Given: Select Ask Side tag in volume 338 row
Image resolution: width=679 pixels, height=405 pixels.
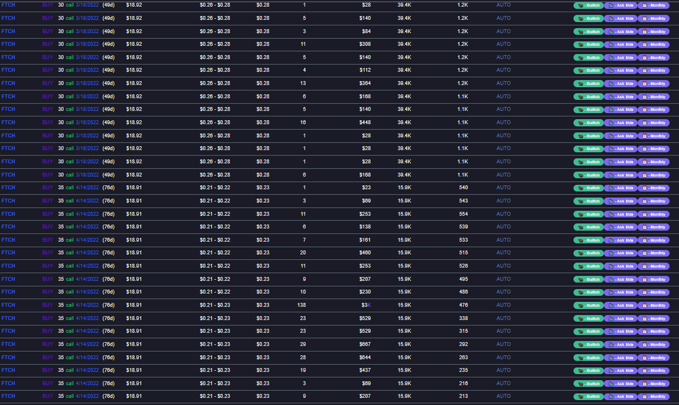Looking at the screenshot, I should 621,319.
